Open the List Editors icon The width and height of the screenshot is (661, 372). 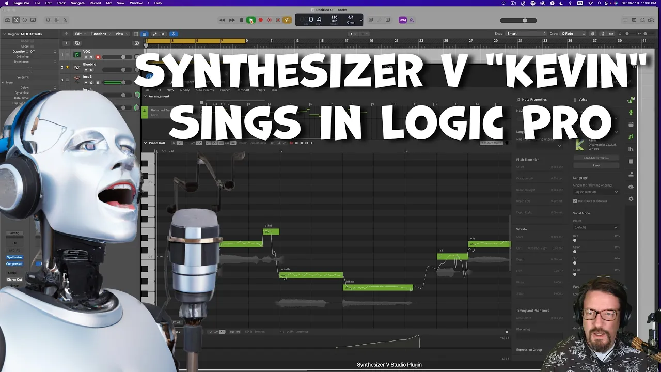tap(625, 20)
